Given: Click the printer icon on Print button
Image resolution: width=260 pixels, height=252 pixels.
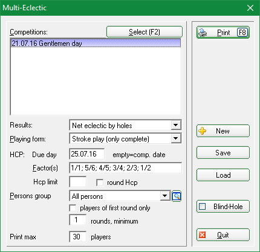Looking at the screenshot, I should pyautogui.click(x=203, y=33).
